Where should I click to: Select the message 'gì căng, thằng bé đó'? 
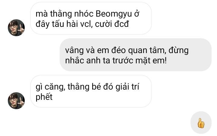91,91
